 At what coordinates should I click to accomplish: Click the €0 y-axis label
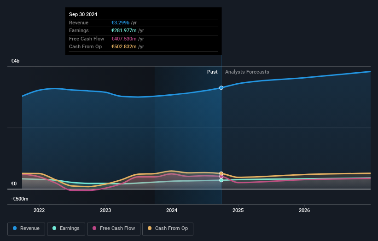[x=14, y=184]
